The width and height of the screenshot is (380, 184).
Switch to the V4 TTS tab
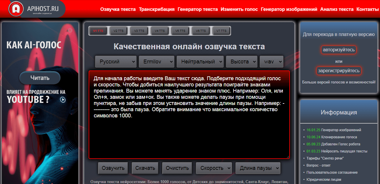tap(160, 31)
